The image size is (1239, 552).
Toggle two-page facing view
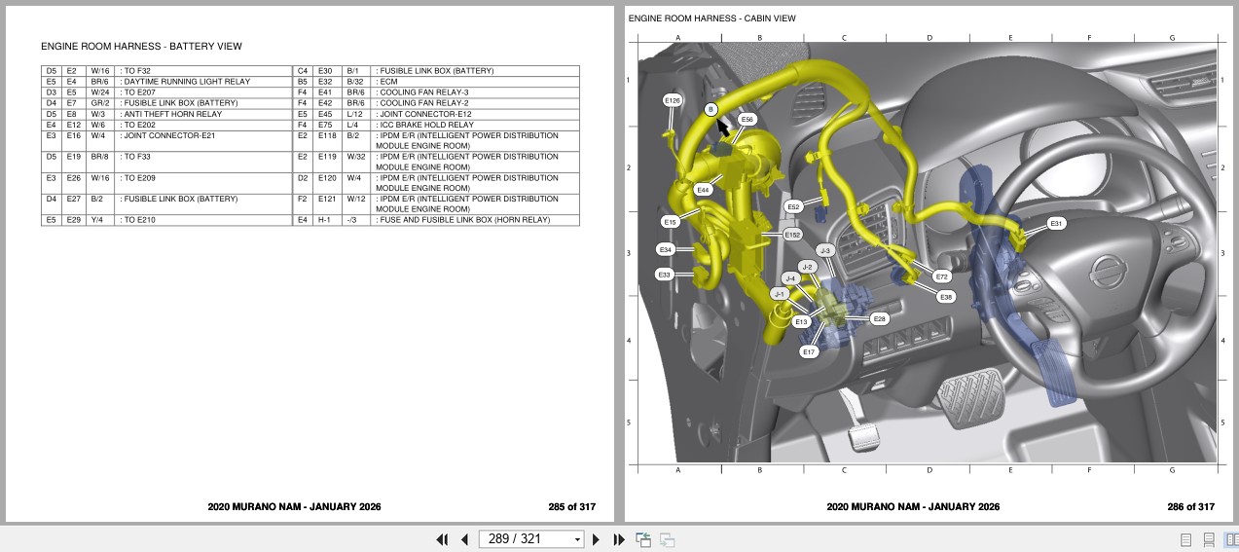(x=1231, y=539)
